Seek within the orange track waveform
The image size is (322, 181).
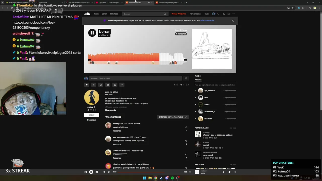(124, 57)
